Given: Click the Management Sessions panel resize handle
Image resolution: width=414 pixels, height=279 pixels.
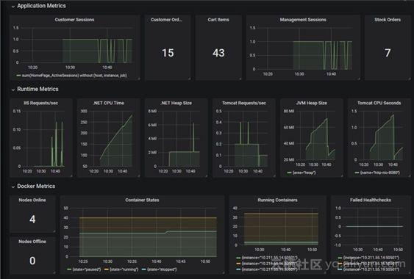Looking at the screenshot, I should (359, 79).
